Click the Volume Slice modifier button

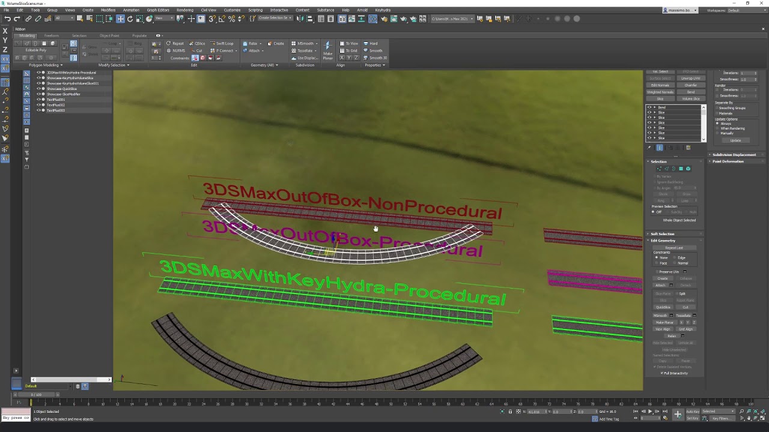pos(690,99)
